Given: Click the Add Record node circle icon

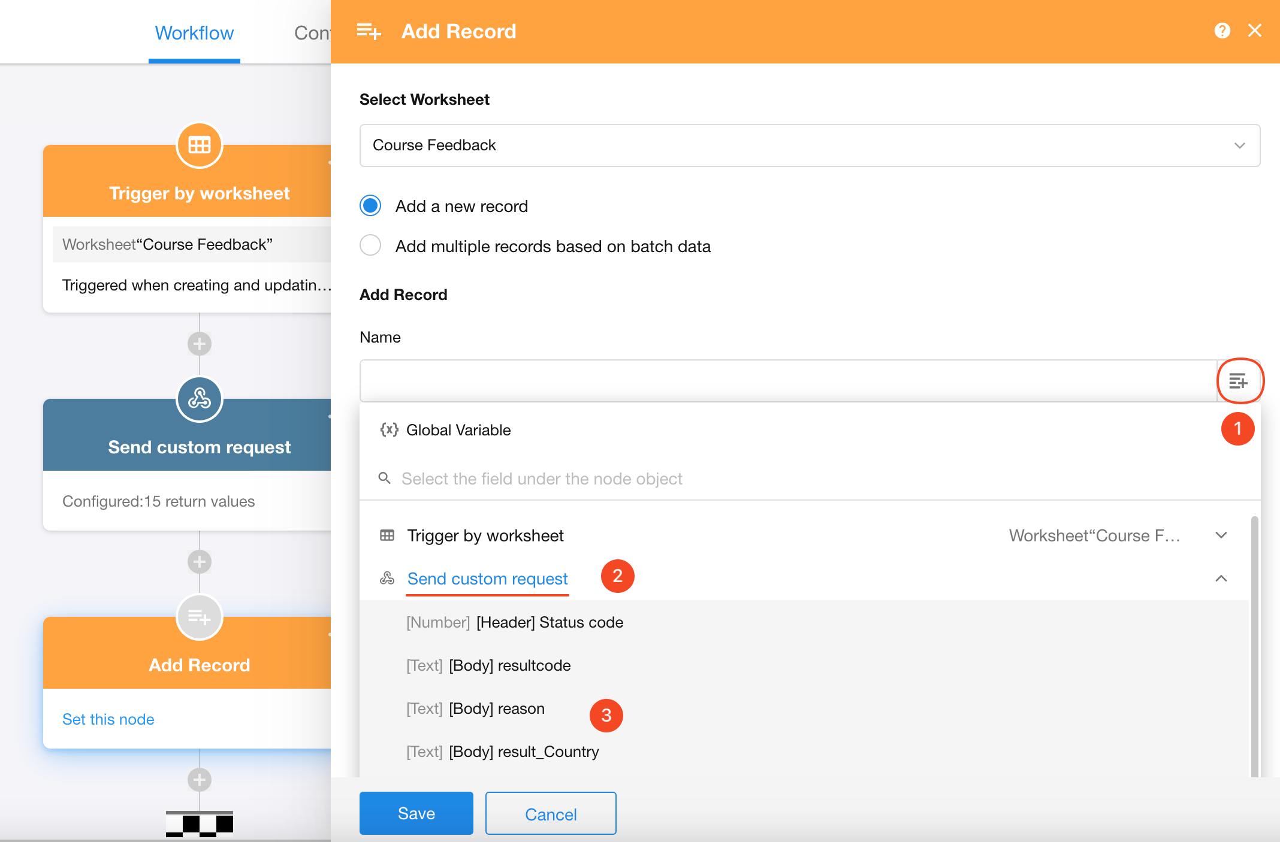Looking at the screenshot, I should (x=200, y=617).
